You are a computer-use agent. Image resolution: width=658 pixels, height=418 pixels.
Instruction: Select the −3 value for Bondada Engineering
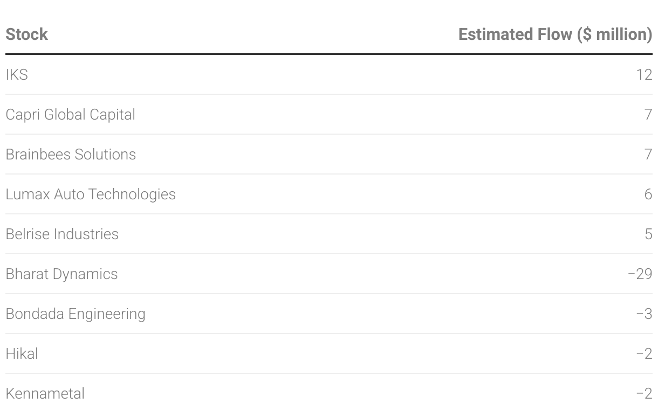644,313
